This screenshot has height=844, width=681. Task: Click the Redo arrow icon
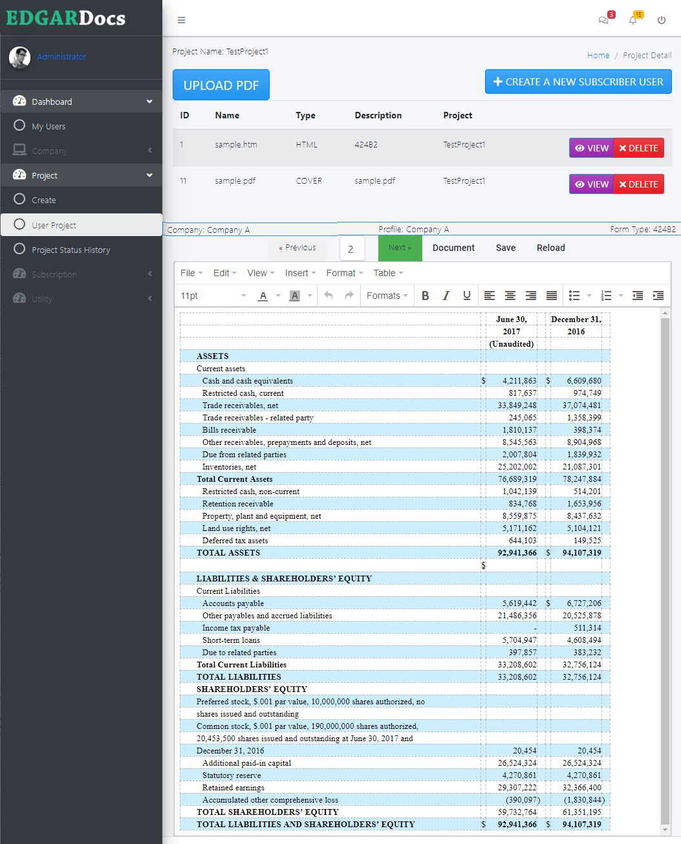tap(349, 296)
